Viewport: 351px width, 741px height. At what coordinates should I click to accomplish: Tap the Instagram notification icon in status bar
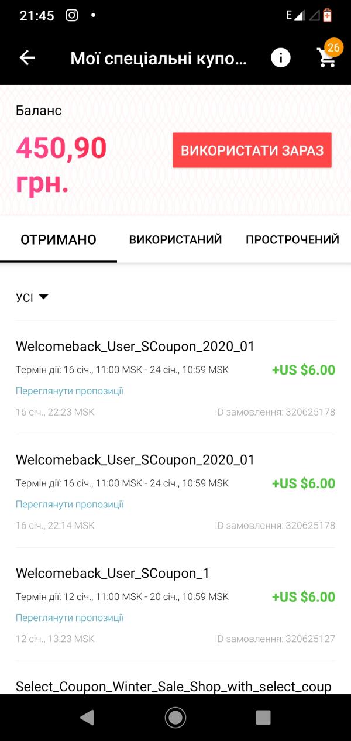click(x=72, y=16)
